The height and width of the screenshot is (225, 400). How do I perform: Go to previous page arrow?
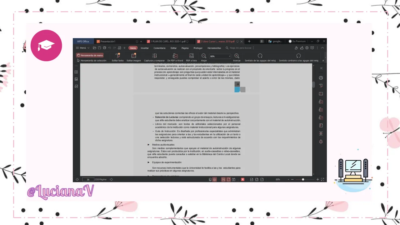coord(77,179)
